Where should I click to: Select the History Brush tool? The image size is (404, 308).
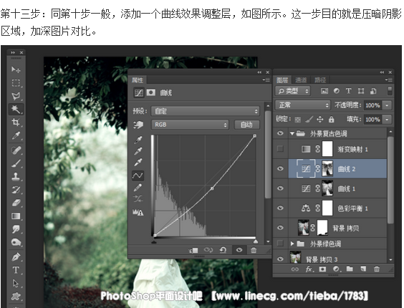pyautogui.click(x=16, y=190)
